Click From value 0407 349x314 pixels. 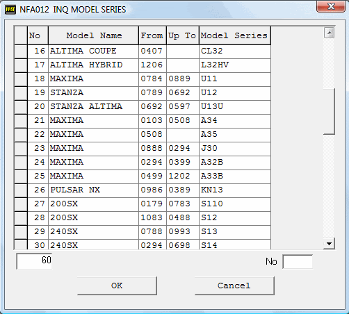(152, 51)
